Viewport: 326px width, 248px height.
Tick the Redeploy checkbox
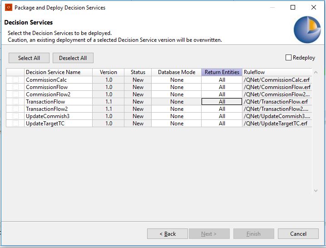288,58
